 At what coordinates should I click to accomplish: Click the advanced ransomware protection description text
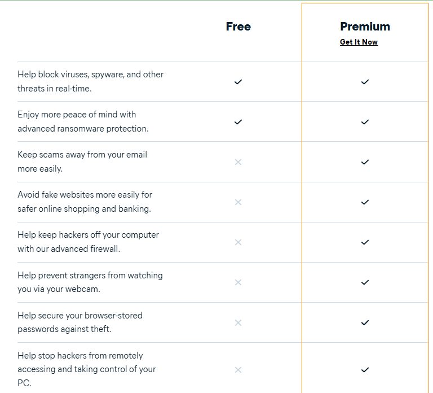[x=83, y=121]
